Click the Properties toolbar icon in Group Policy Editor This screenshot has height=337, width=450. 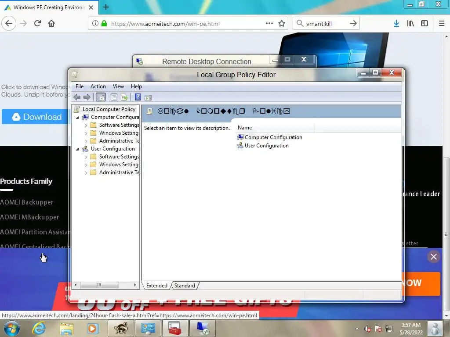[114, 97]
